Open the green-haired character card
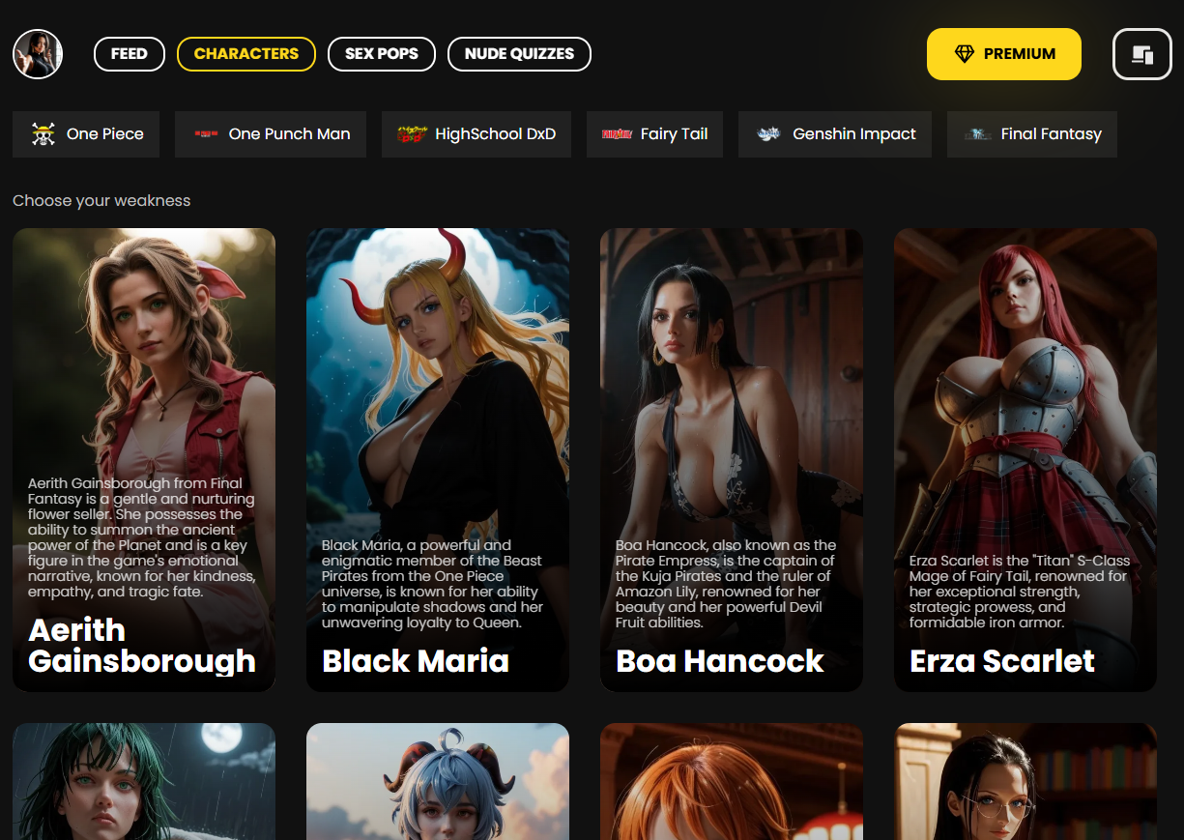1184x840 pixels. pos(144,781)
